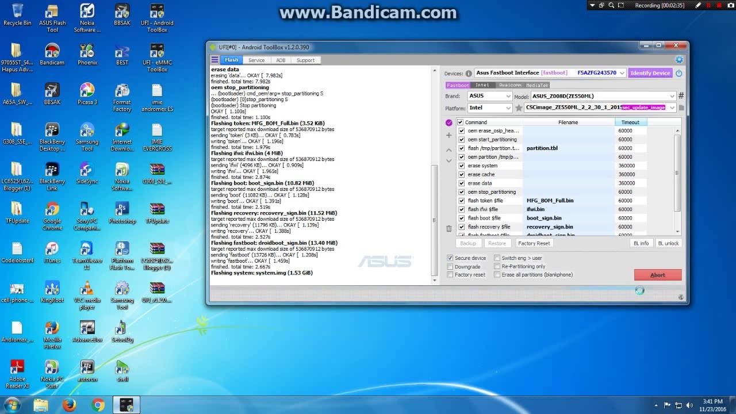Click the purple check-all circle icon
The width and height of the screenshot is (736, 414).
pyautogui.click(x=449, y=122)
